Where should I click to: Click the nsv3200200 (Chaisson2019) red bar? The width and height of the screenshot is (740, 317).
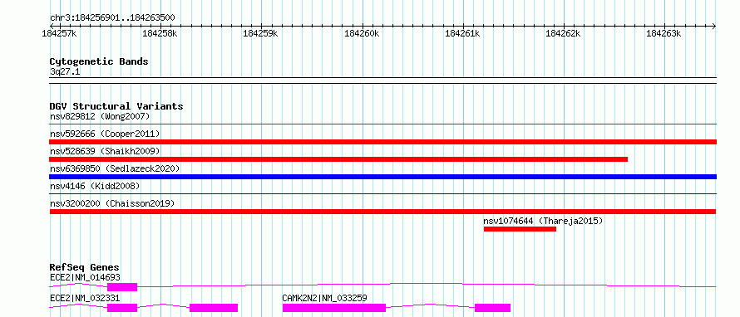(382, 212)
